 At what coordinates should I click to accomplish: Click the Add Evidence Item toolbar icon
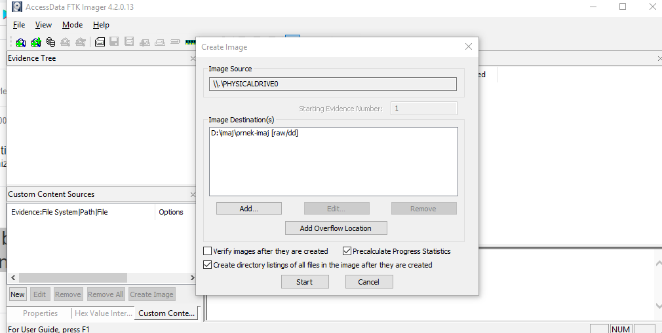pos(21,42)
